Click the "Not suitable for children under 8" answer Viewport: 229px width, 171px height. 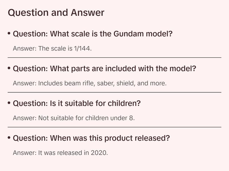point(74,118)
